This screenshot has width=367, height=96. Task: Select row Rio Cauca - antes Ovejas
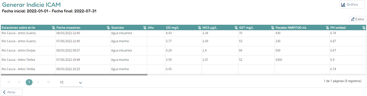pyautogui.click(x=183, y=50)
